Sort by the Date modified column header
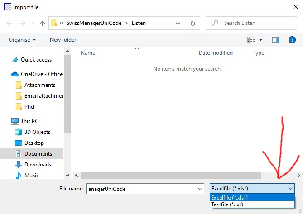 click(216, 53)
